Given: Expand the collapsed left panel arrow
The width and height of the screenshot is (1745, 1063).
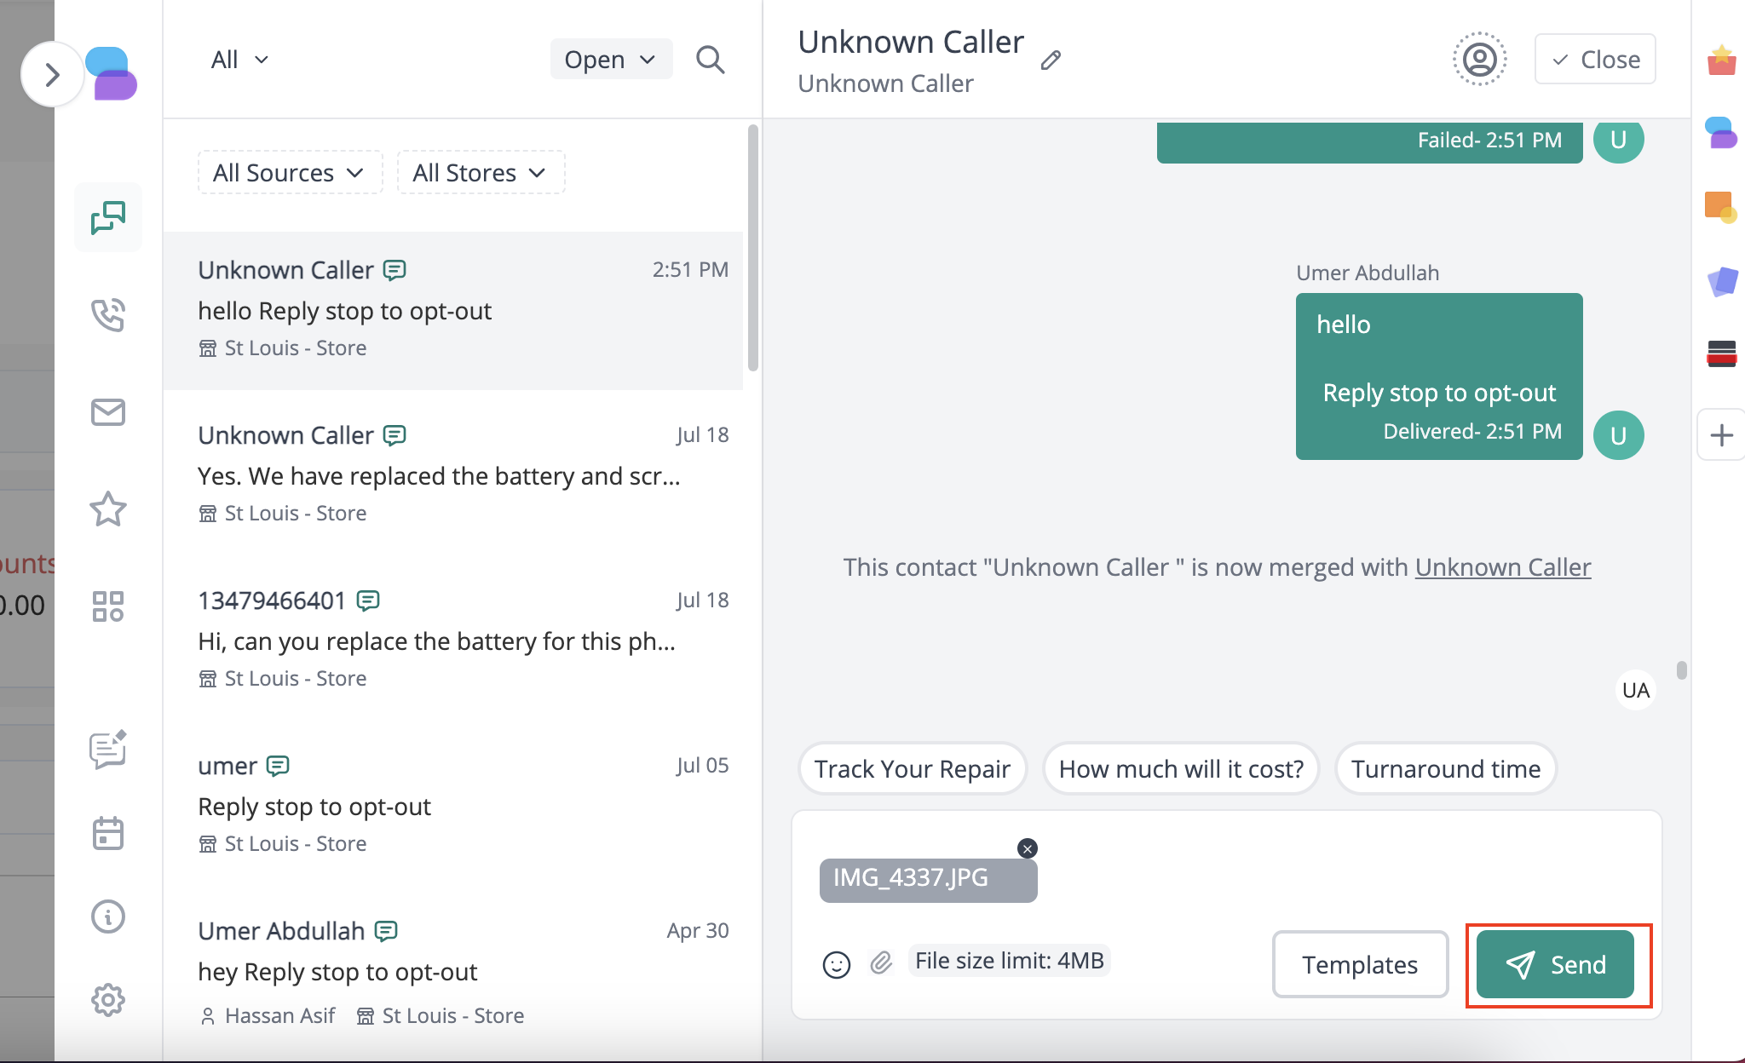Looking at the screenshot, I should tap(52, 75).
